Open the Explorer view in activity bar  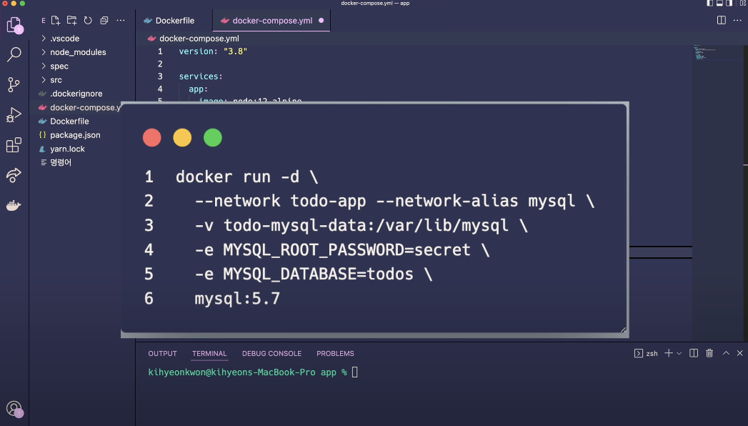point(14,25)
